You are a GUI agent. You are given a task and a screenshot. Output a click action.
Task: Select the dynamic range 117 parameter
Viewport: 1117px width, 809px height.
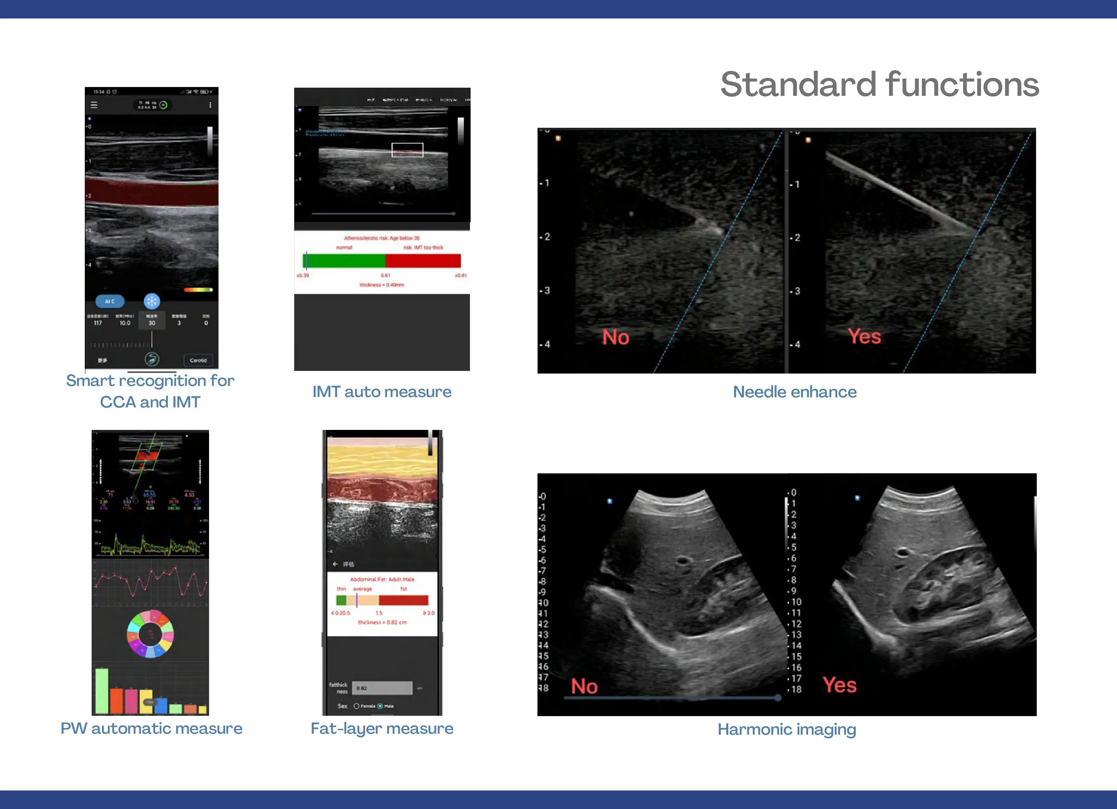click(98, 320)
